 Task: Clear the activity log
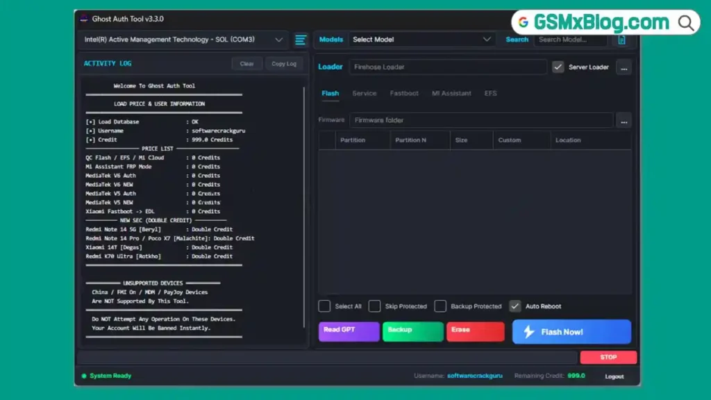coord(246,64)
